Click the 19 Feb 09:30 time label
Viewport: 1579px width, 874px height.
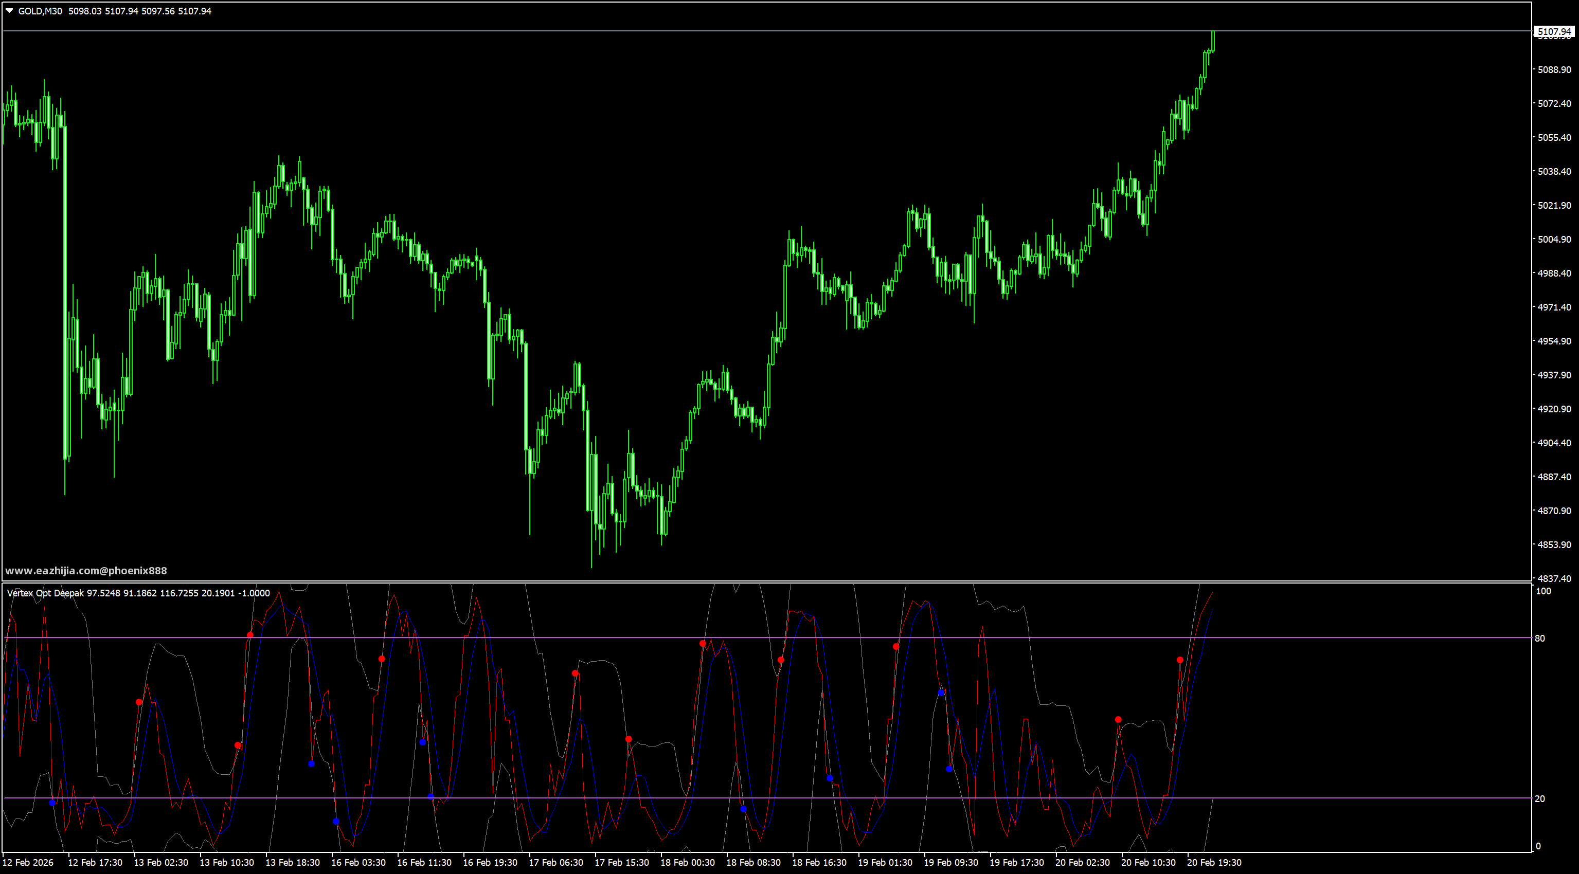[952, 862]
